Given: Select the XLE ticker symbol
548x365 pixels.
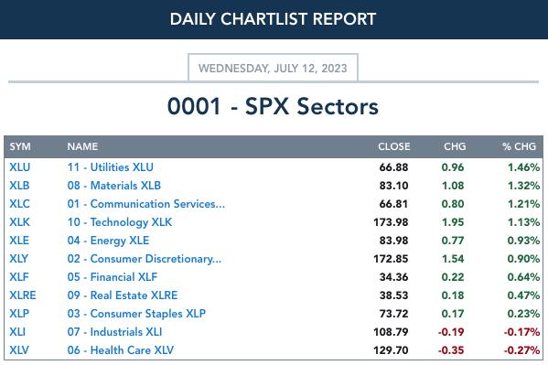Looking at the screenshot, I should tap(19, 241).
